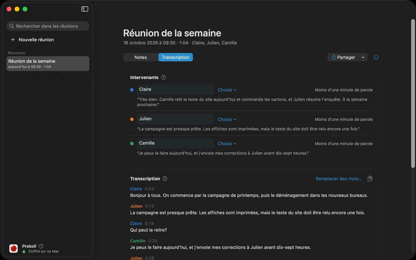Click Camille's green speaker dot
Screen dimensions: 416x260
[x=132, y=144]
